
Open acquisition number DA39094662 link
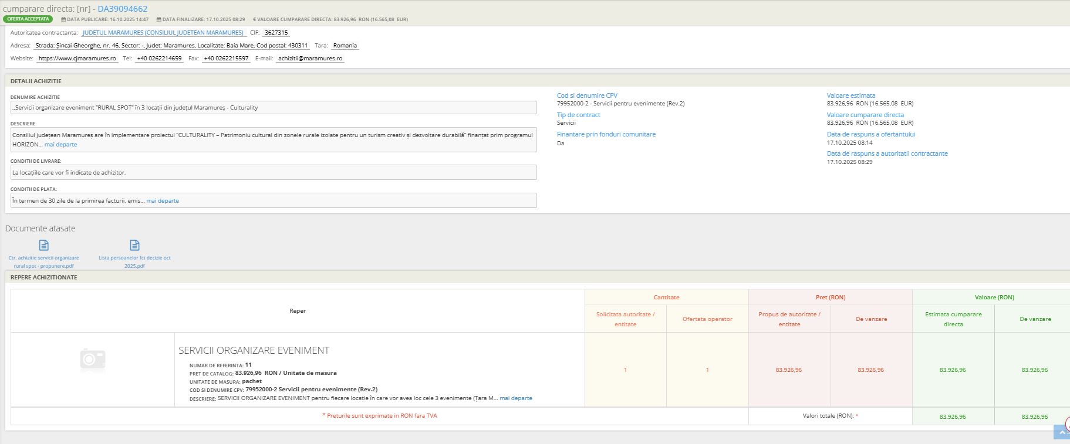122,9
